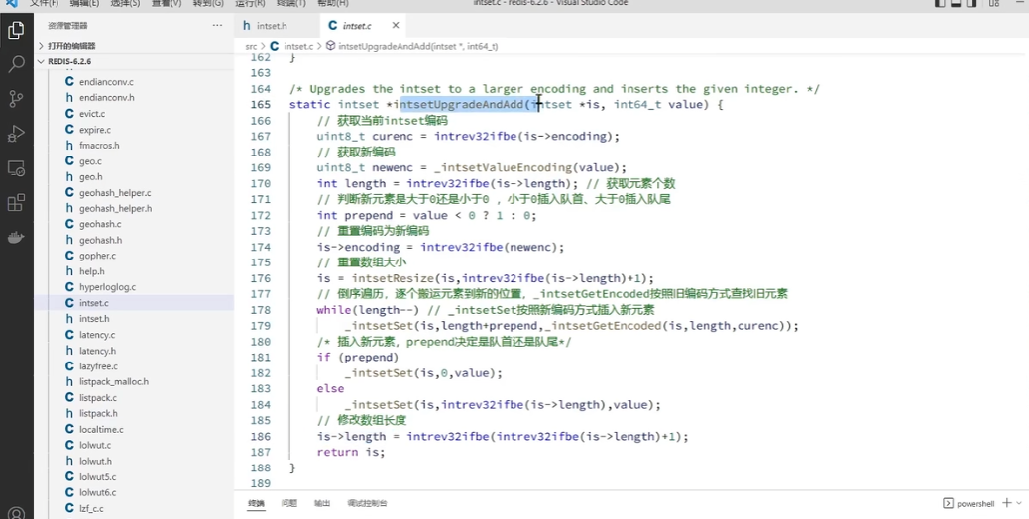Click on _intsetValueEncoding call on line 169
Viewport: 1029px width, 519px height.
[502, 167]
